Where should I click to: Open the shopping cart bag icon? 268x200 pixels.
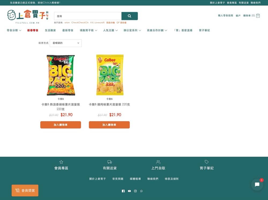click(258, 16)
